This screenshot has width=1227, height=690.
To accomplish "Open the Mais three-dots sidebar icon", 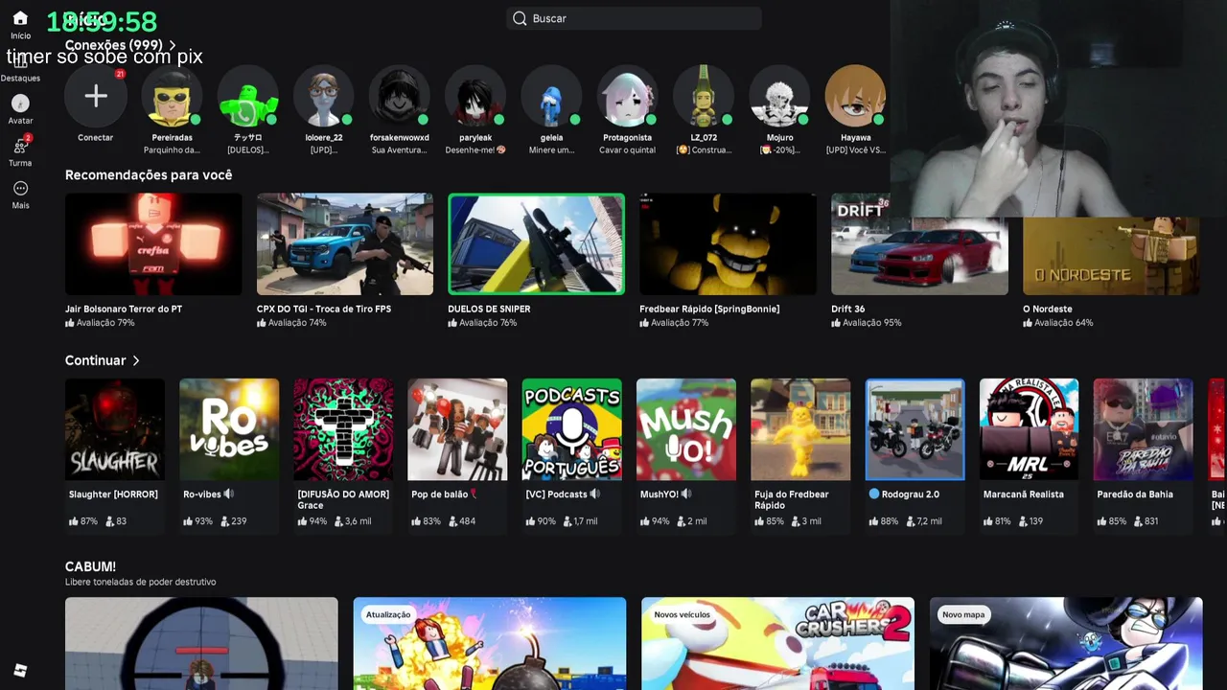I will pyautogui.click(x=20, y=188).
